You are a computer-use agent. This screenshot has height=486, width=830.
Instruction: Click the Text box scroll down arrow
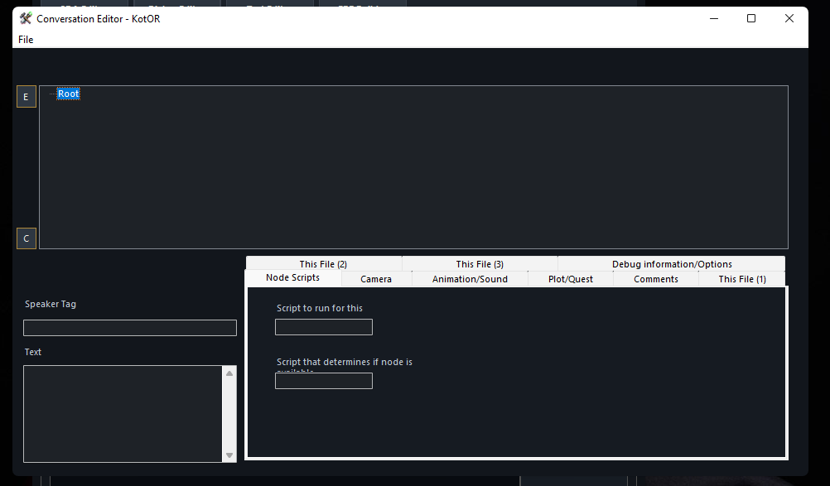pyautogui.click(x=230, y=455)
